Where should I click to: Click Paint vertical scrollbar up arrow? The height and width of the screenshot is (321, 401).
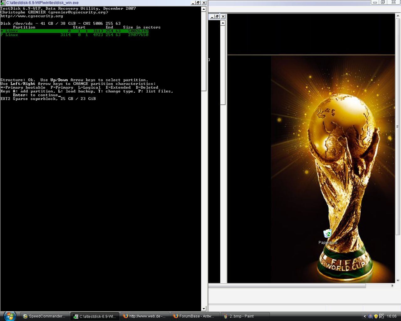(x=398, y=16)
